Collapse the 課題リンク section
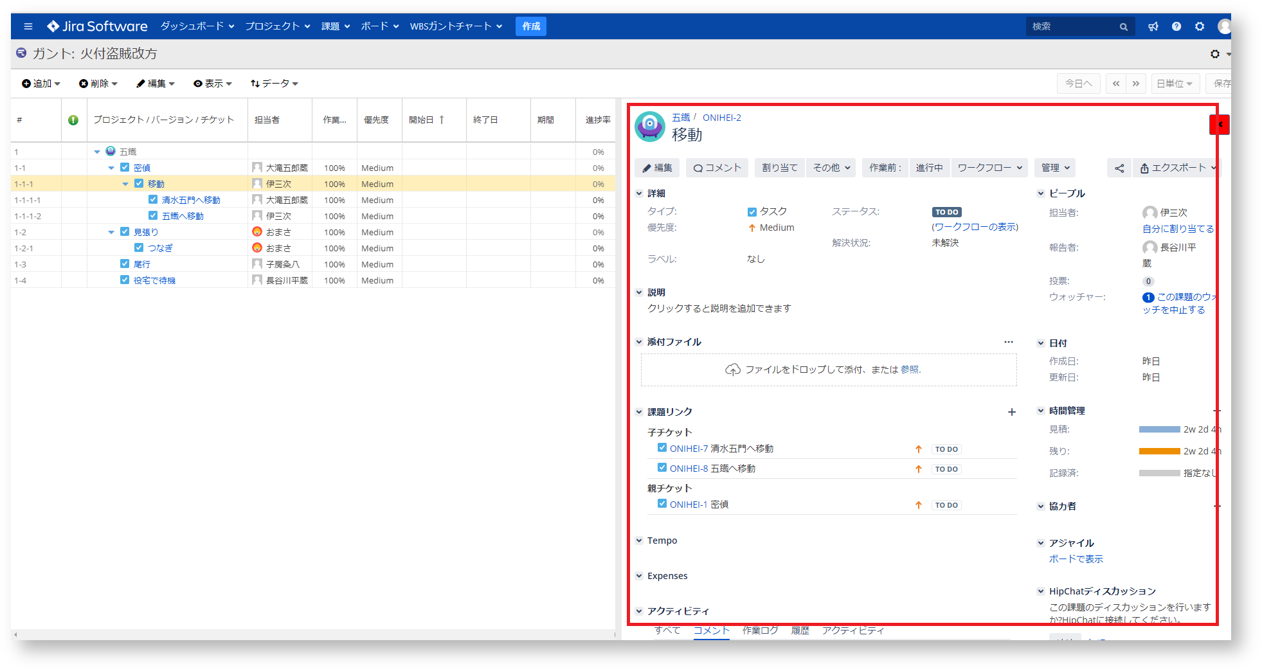 click(639, 412)
